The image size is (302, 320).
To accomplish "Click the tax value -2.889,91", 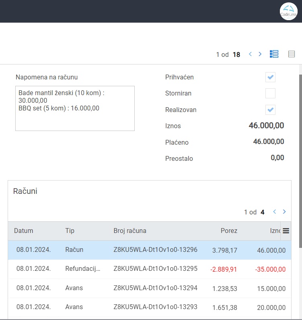I will point(224,269).
